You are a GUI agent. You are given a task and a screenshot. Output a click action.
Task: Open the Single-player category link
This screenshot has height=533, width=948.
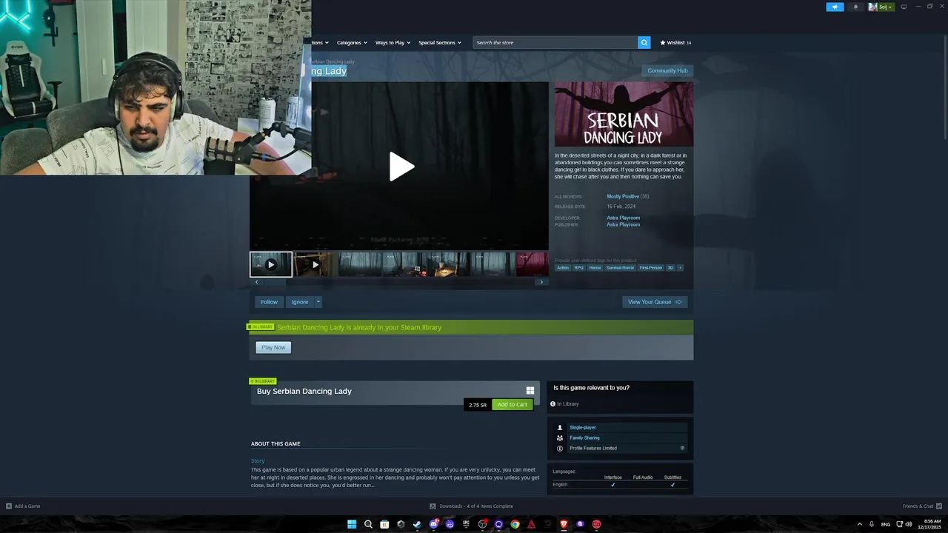[x=583, y=427]
